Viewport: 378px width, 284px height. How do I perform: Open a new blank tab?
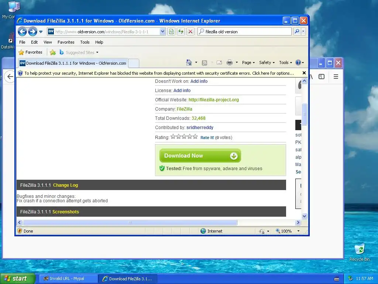point(134,64)
